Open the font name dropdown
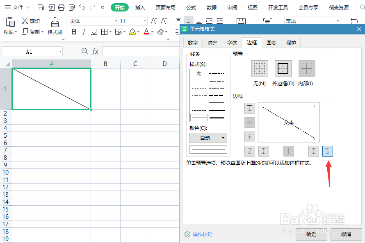Image resolution: width=365 pixels, height=243 pixels. 116,21
